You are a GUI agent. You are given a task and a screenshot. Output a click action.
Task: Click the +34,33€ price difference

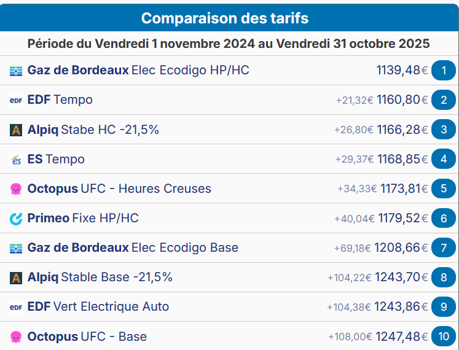(x=357, y=189)
